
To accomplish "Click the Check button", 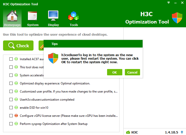I will pos(18,46).
